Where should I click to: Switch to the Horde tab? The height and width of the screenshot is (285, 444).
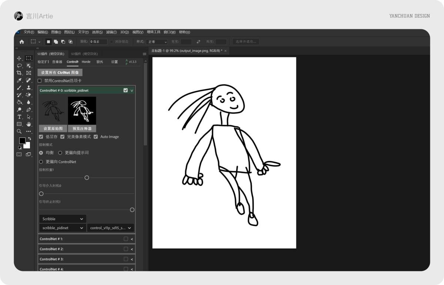click(x=86, y=62)
